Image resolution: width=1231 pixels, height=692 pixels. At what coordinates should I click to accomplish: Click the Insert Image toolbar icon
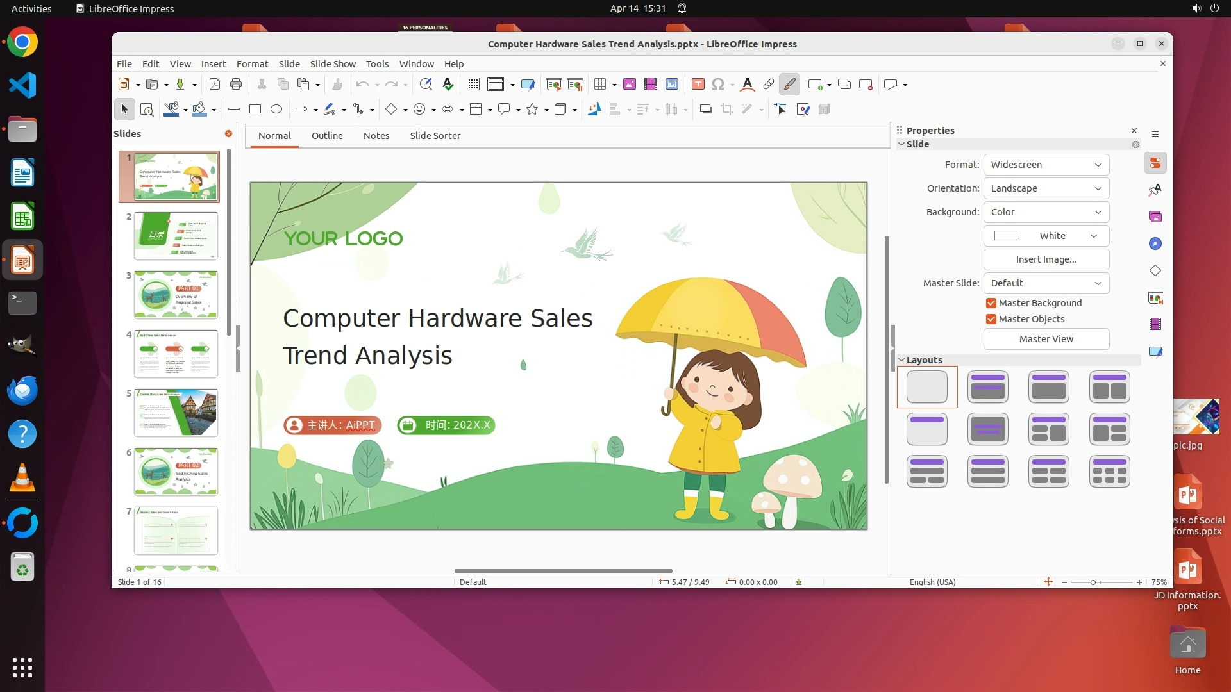pos(630,85)
